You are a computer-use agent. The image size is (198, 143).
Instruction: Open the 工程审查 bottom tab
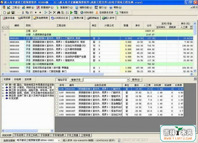86,135
